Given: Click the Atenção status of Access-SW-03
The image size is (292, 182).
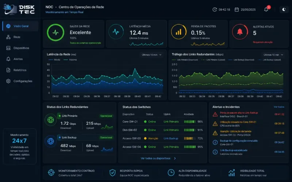Looking at the screenshot, I should (151, 138).
